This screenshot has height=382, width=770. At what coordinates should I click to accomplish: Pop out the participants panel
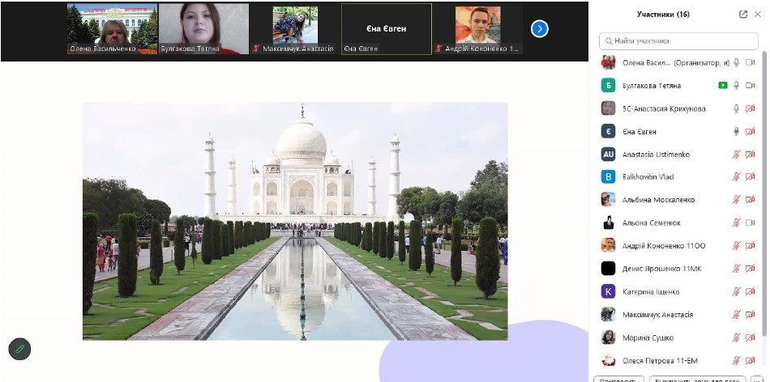pyautogui.click(x=743, y=14)
